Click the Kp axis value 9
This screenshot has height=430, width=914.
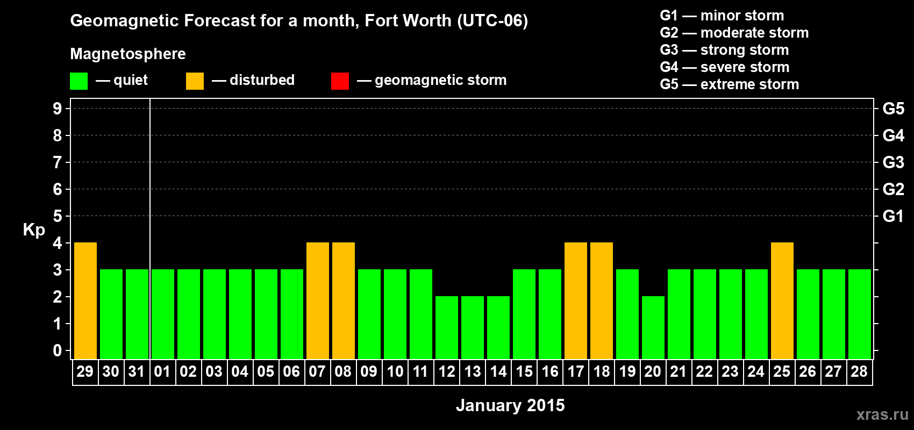pyautogui.click(x=58, y=109)
